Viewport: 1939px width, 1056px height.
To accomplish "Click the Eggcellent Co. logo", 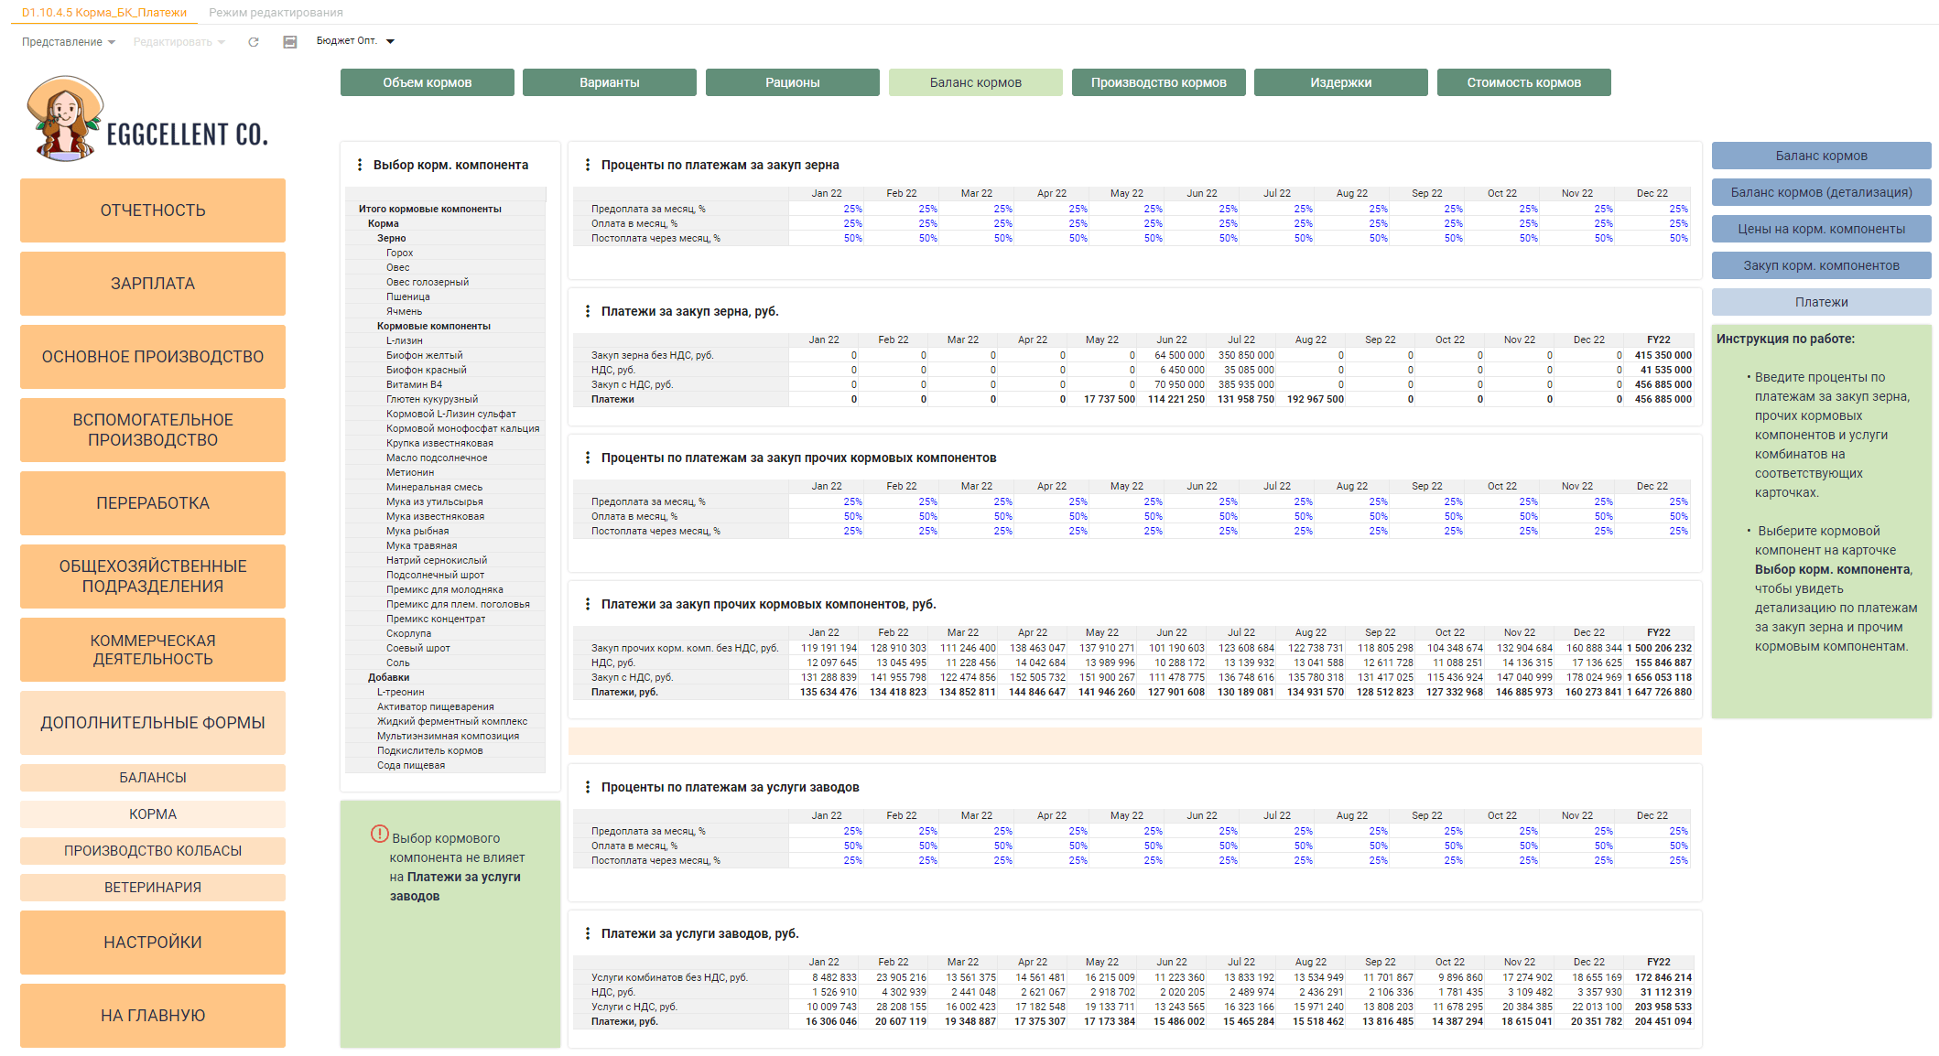I will 147,120.
